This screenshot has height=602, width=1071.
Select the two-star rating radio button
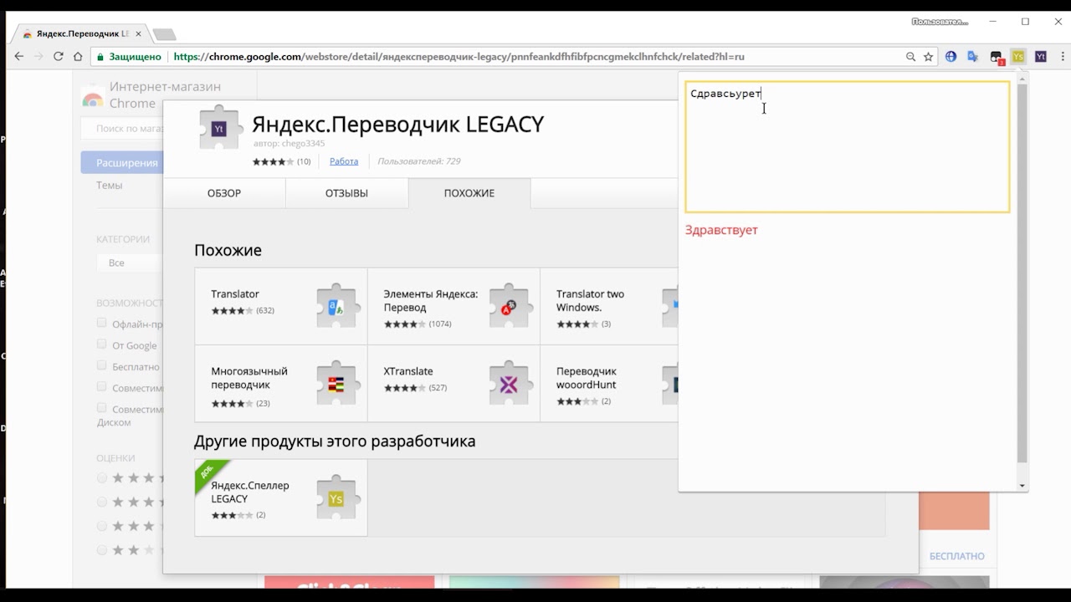point(102,550)
